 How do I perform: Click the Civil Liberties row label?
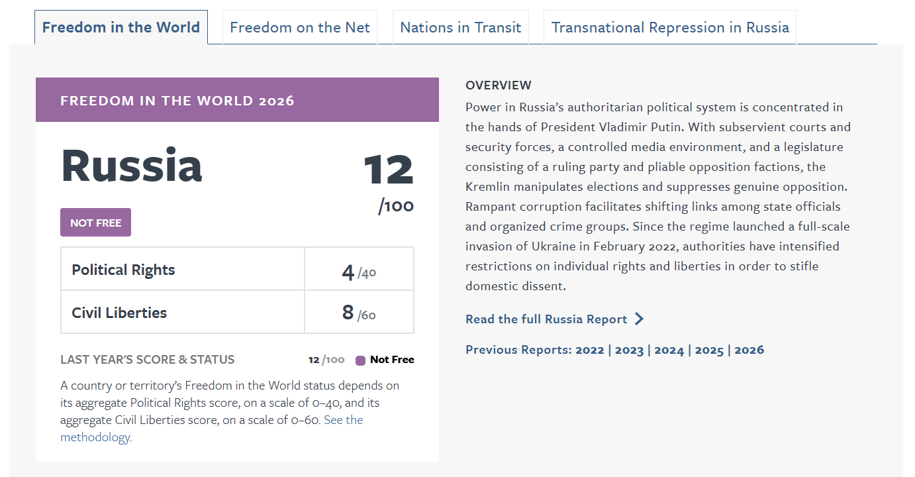coord(119,313)
